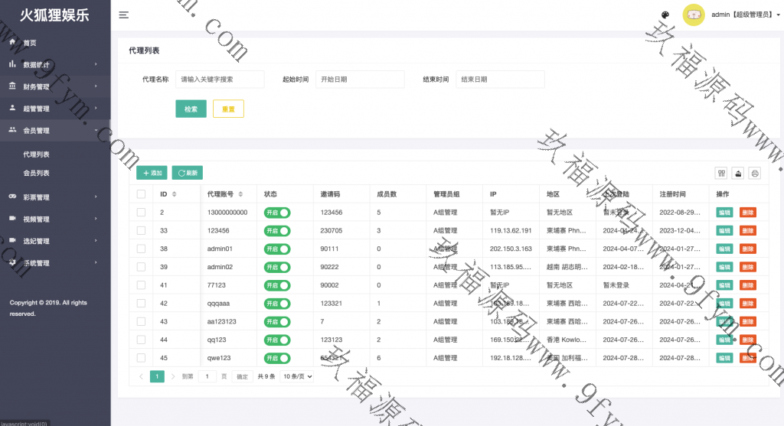Click the 起始时间 start date field

(360, 80)
